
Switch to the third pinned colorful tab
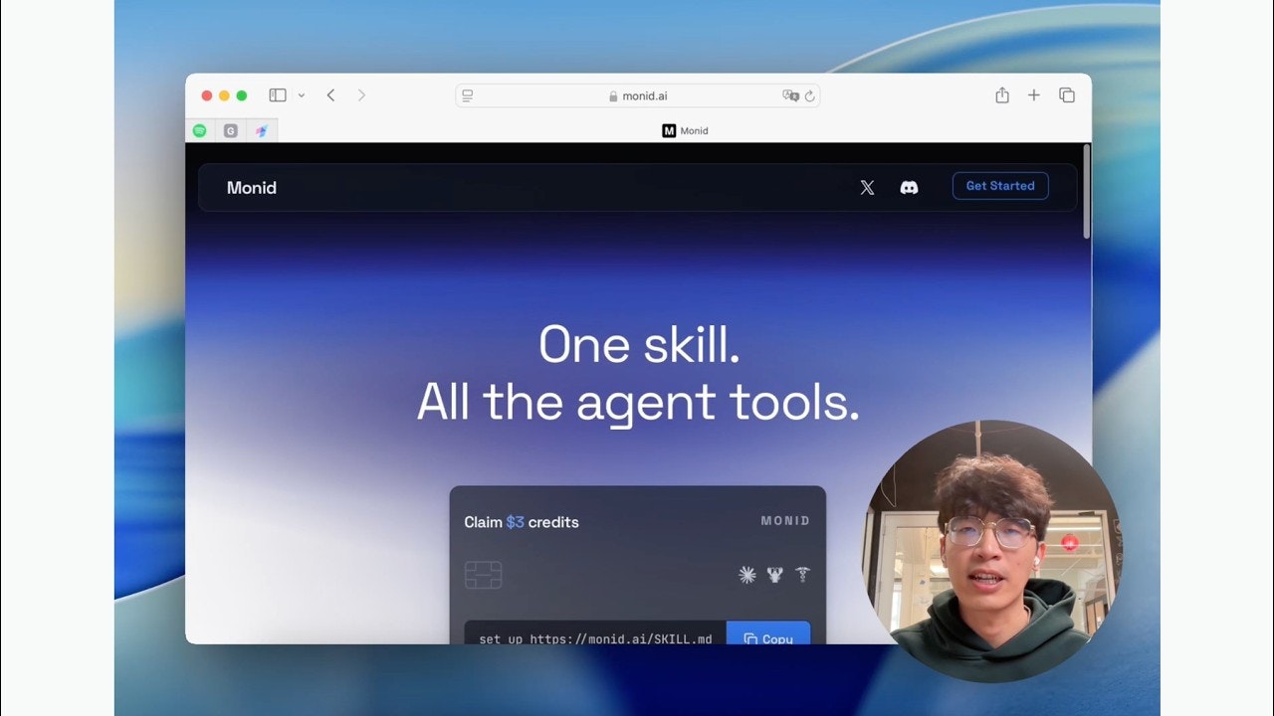point(262,130)
